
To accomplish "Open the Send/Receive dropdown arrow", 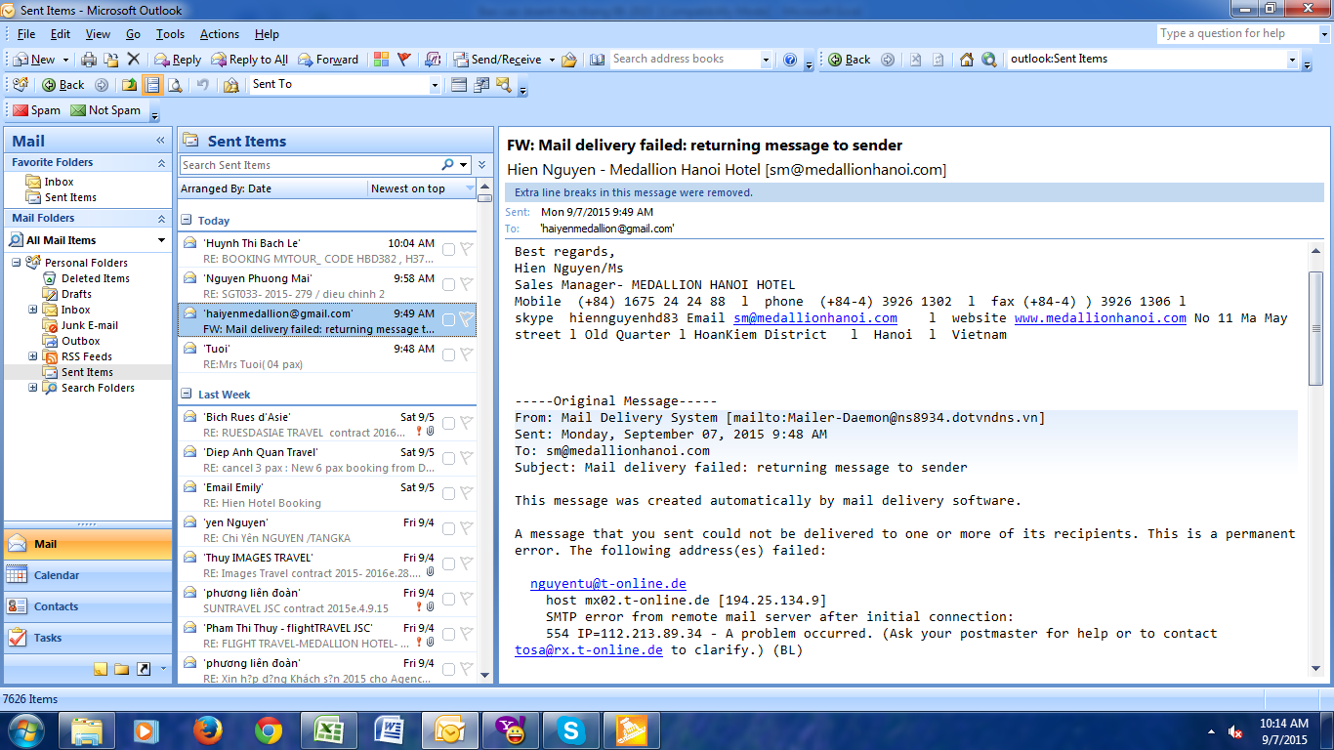I will [552, 60].
